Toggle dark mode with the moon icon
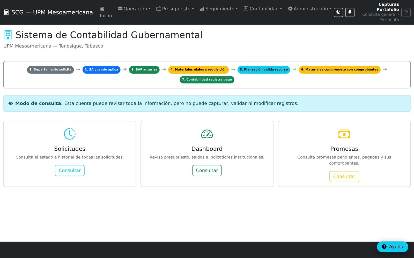The width and height of the screenshot is (414, 258). [338, 12]
